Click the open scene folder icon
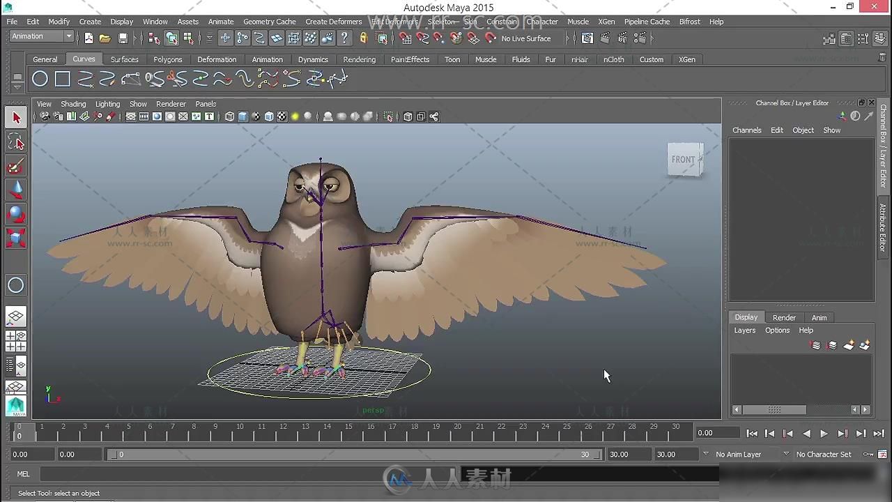This screenshot has width=892, height=502. tap(105, 38)
